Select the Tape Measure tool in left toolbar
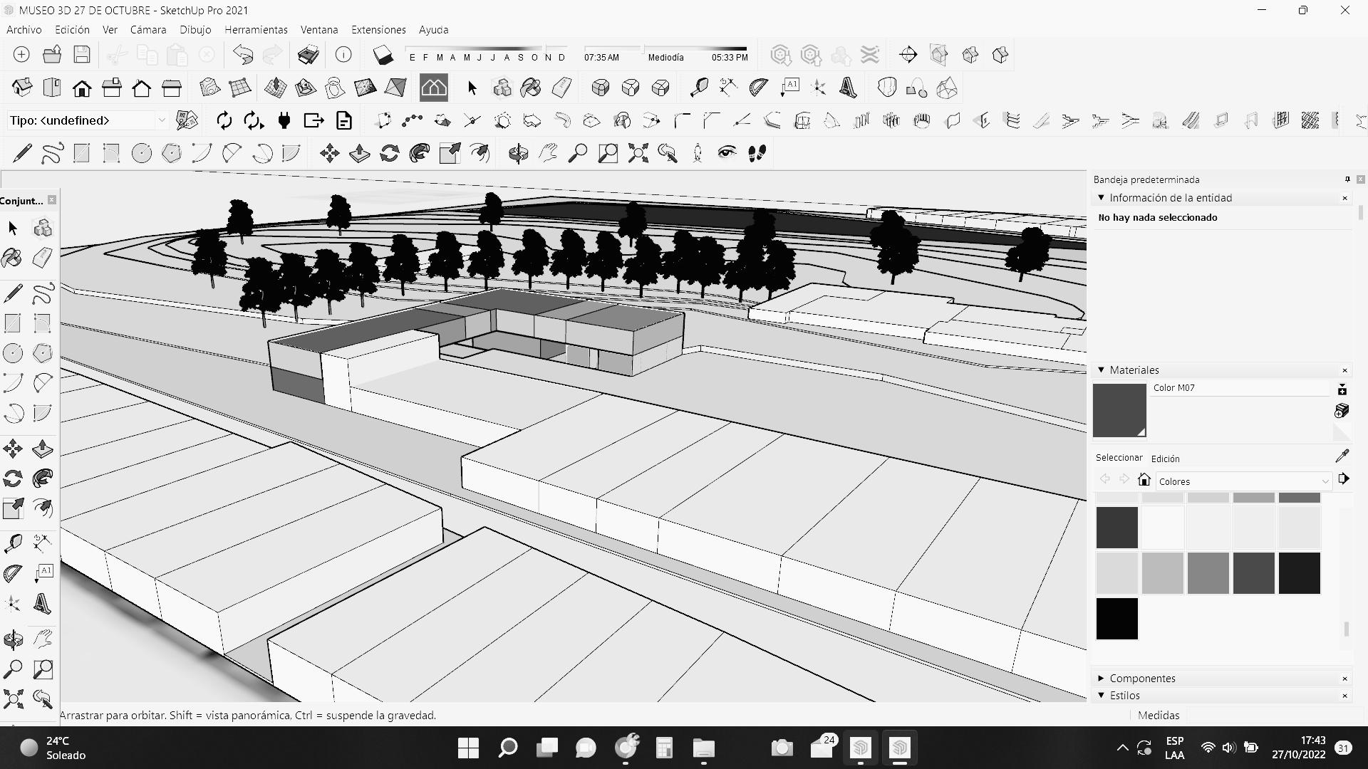 [13, 544]
